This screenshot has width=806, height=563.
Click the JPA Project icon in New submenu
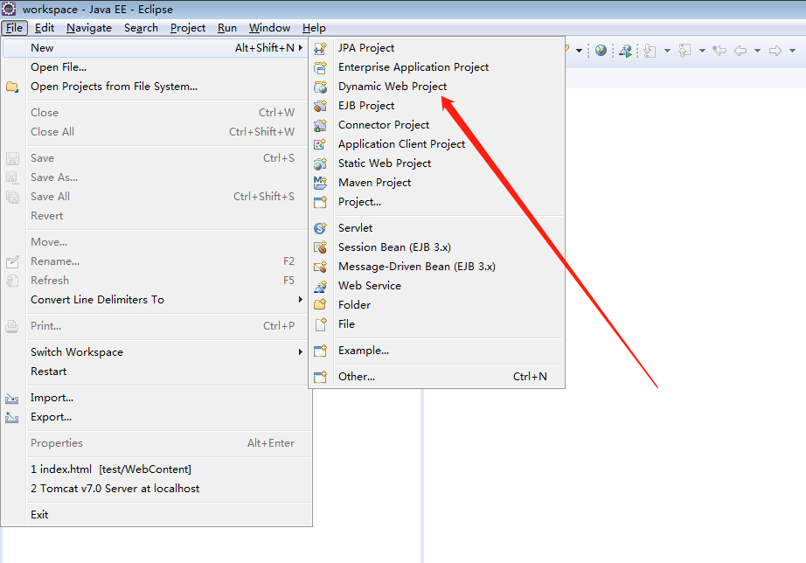coord(320,48)
